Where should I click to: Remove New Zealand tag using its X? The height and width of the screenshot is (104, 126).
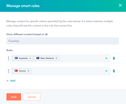pyautogui.click(x=56, y=58)
